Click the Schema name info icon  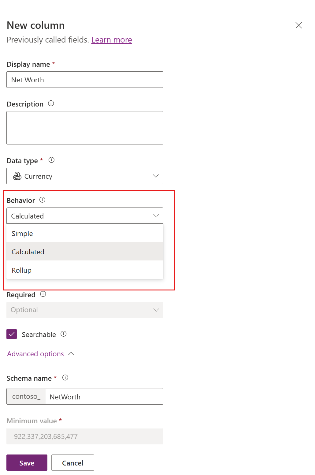pyautogui.click(x=65, y=378)
